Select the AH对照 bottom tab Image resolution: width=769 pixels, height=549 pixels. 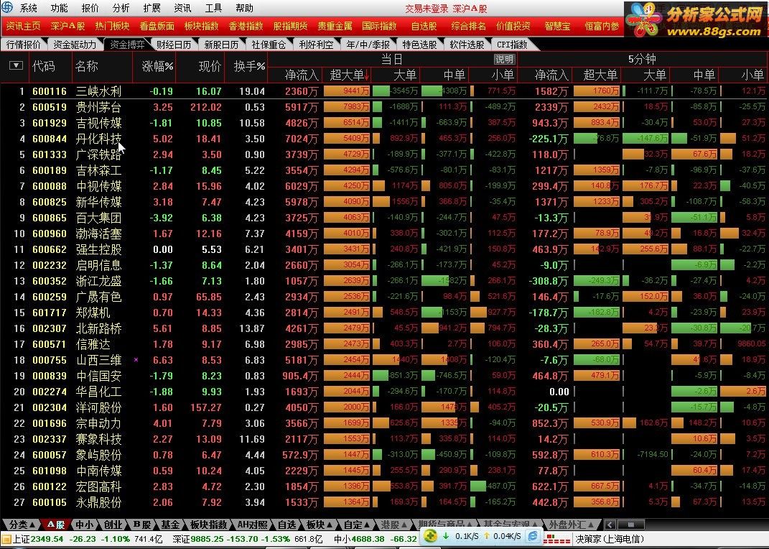click(x=252, y=525)
